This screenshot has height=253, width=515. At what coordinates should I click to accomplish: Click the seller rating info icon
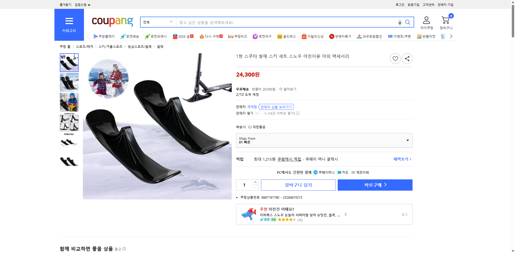(298, 113)
